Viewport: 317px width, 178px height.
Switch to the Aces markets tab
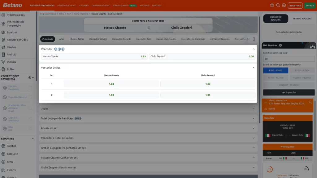(62, 39)
